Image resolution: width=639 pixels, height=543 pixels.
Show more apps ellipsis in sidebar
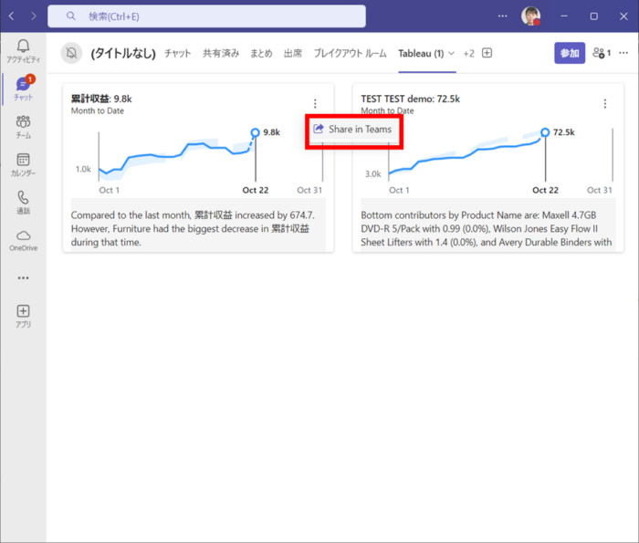tap(23, 277)
